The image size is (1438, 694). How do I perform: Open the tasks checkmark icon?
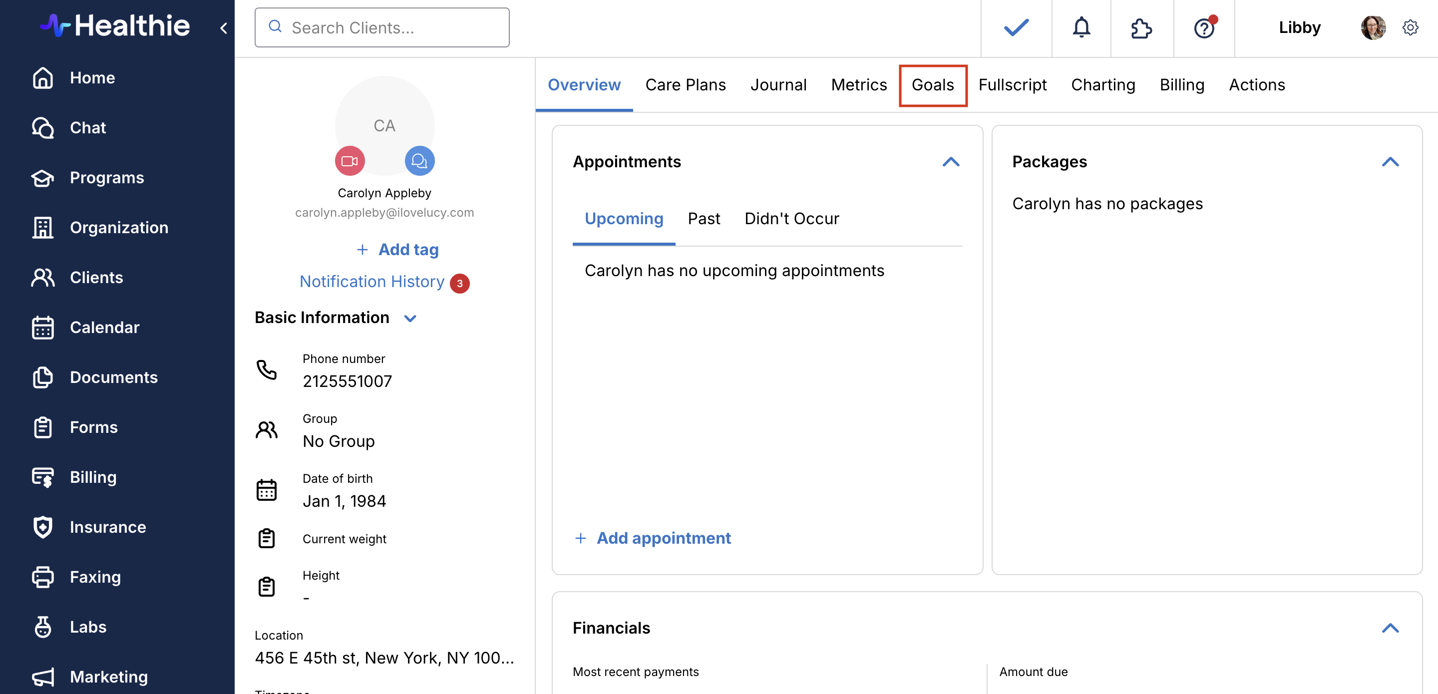tap(1016, 27)
